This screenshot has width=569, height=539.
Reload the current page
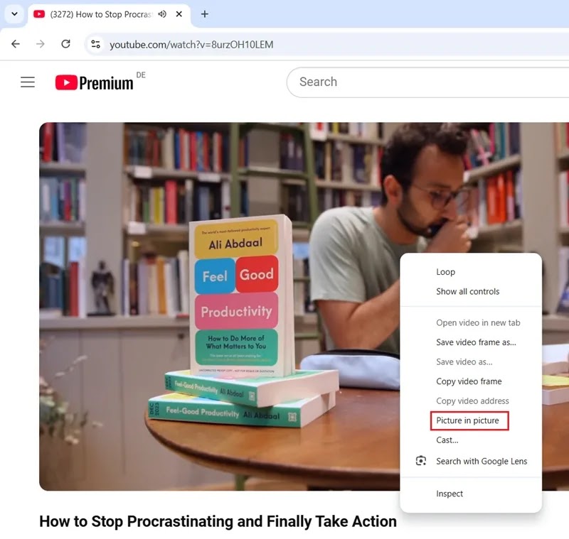[65, 44]
